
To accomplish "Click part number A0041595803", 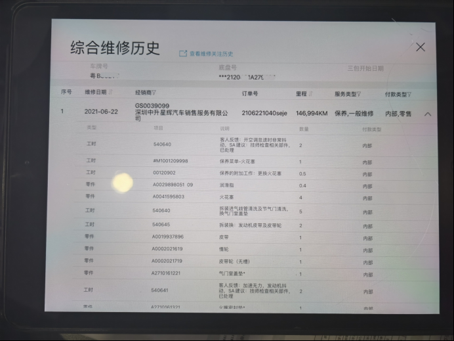I will point(169,196).
